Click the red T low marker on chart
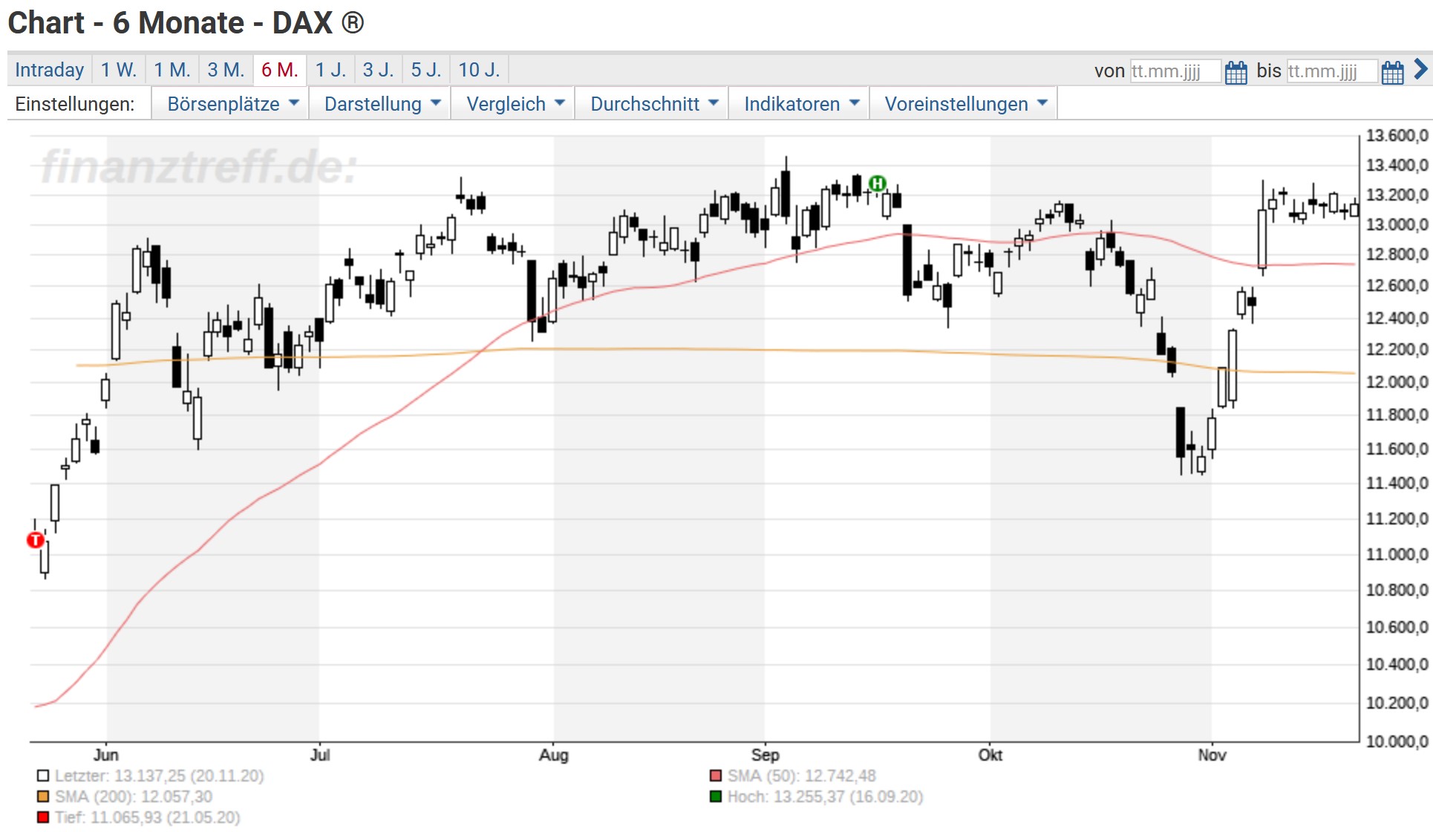Viewport: 1433px width, 832px height. 35,540
